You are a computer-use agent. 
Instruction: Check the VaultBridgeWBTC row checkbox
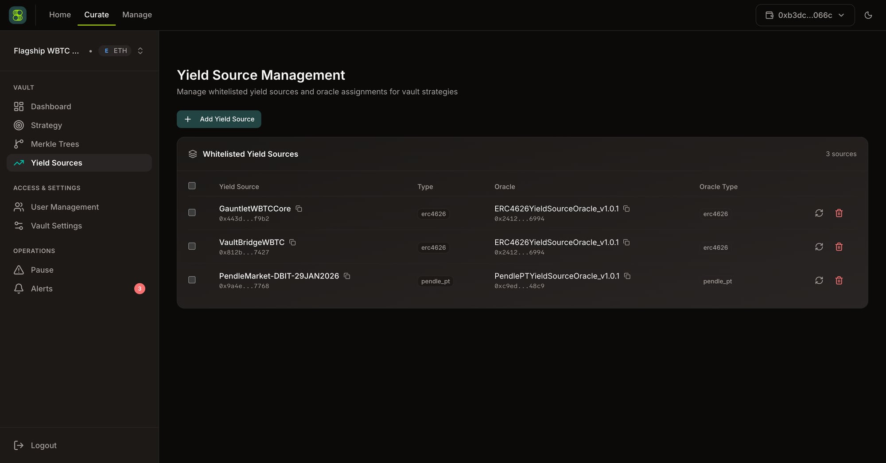[192, 246]
